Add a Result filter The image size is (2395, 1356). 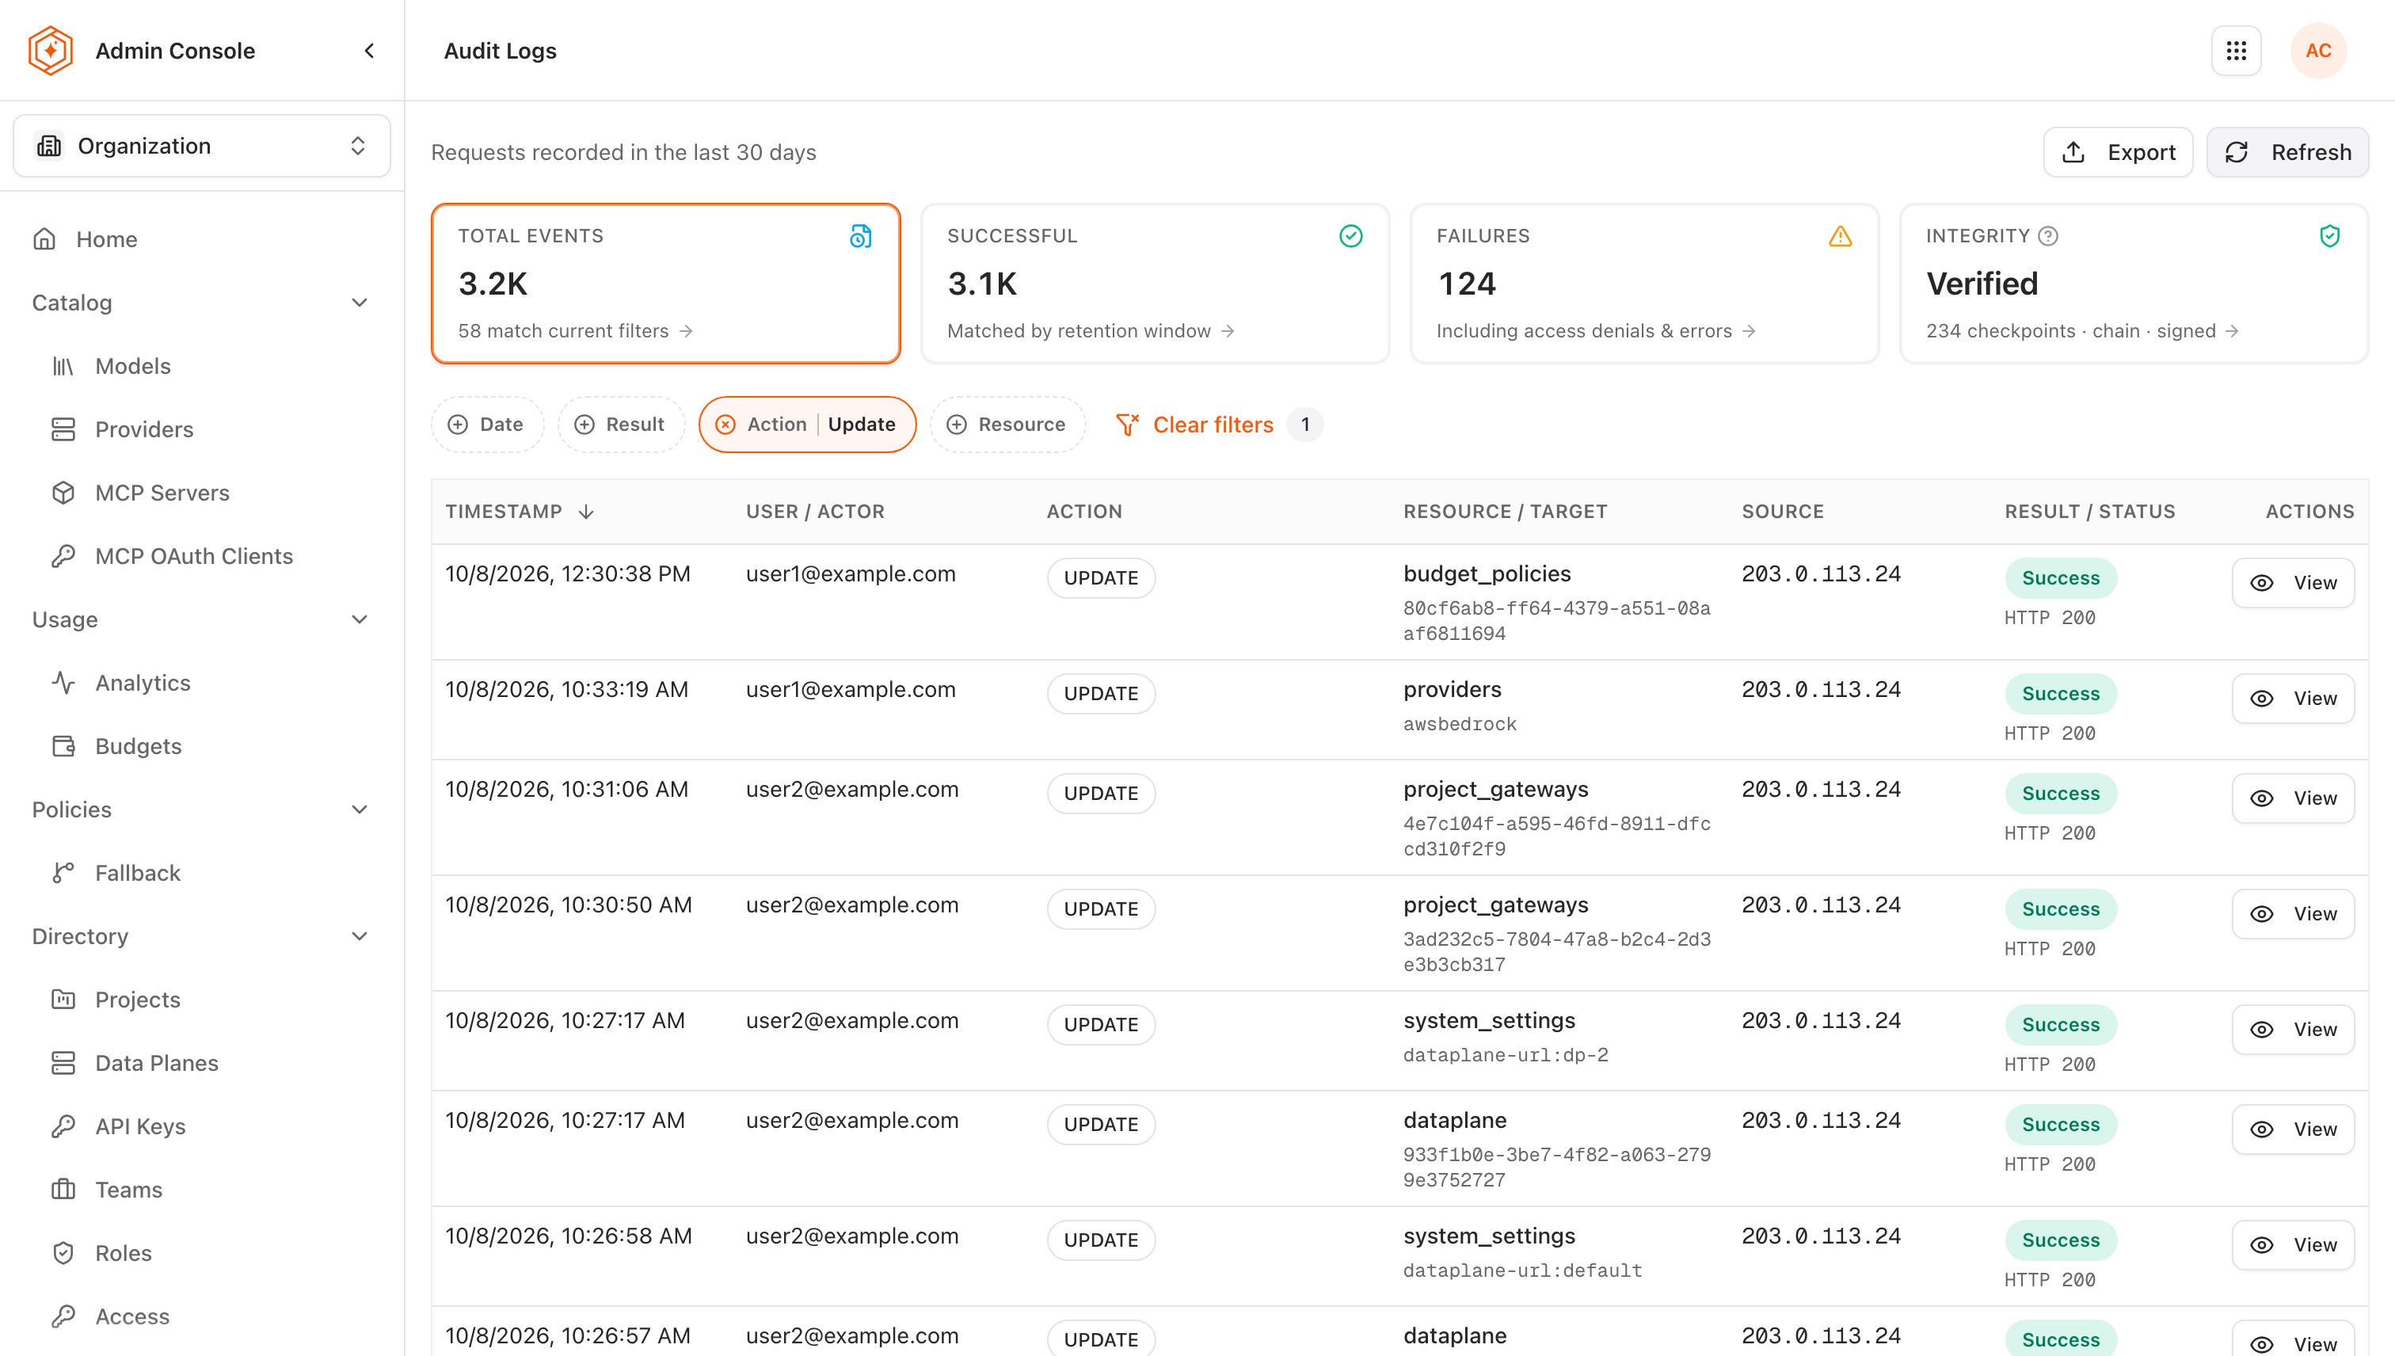click(620, 425)
